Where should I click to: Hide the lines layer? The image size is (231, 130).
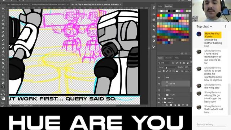(x=159, y=78)
